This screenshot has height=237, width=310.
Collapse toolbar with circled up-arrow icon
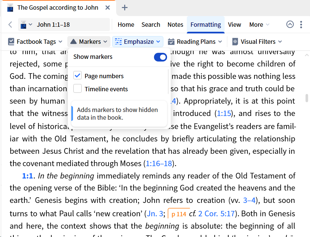pyautogui.click(x=290, y=24)
